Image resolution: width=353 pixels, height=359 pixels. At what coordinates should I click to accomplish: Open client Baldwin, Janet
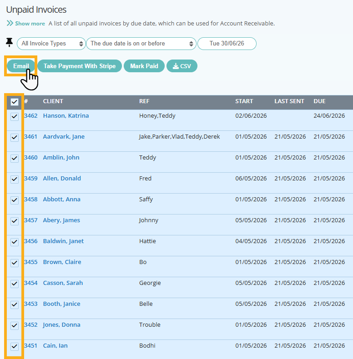click(63, 241)
